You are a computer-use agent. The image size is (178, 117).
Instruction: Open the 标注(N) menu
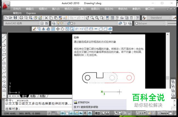(x=109, y=9)
